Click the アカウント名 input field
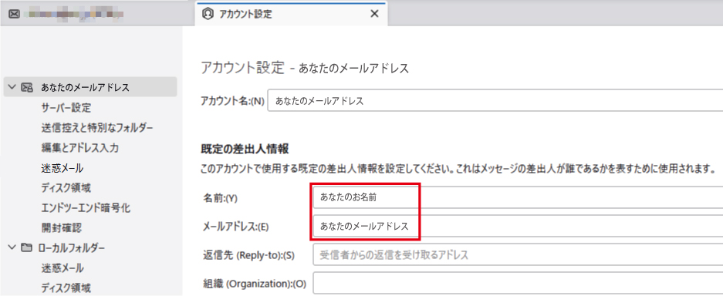Screen dimensions: 723x296 click(x=495, y=101)
